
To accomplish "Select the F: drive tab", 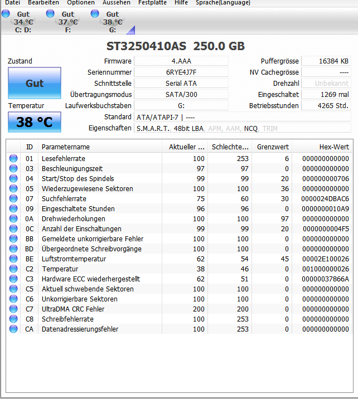I will pyautogui.click(x=64, y=22).
